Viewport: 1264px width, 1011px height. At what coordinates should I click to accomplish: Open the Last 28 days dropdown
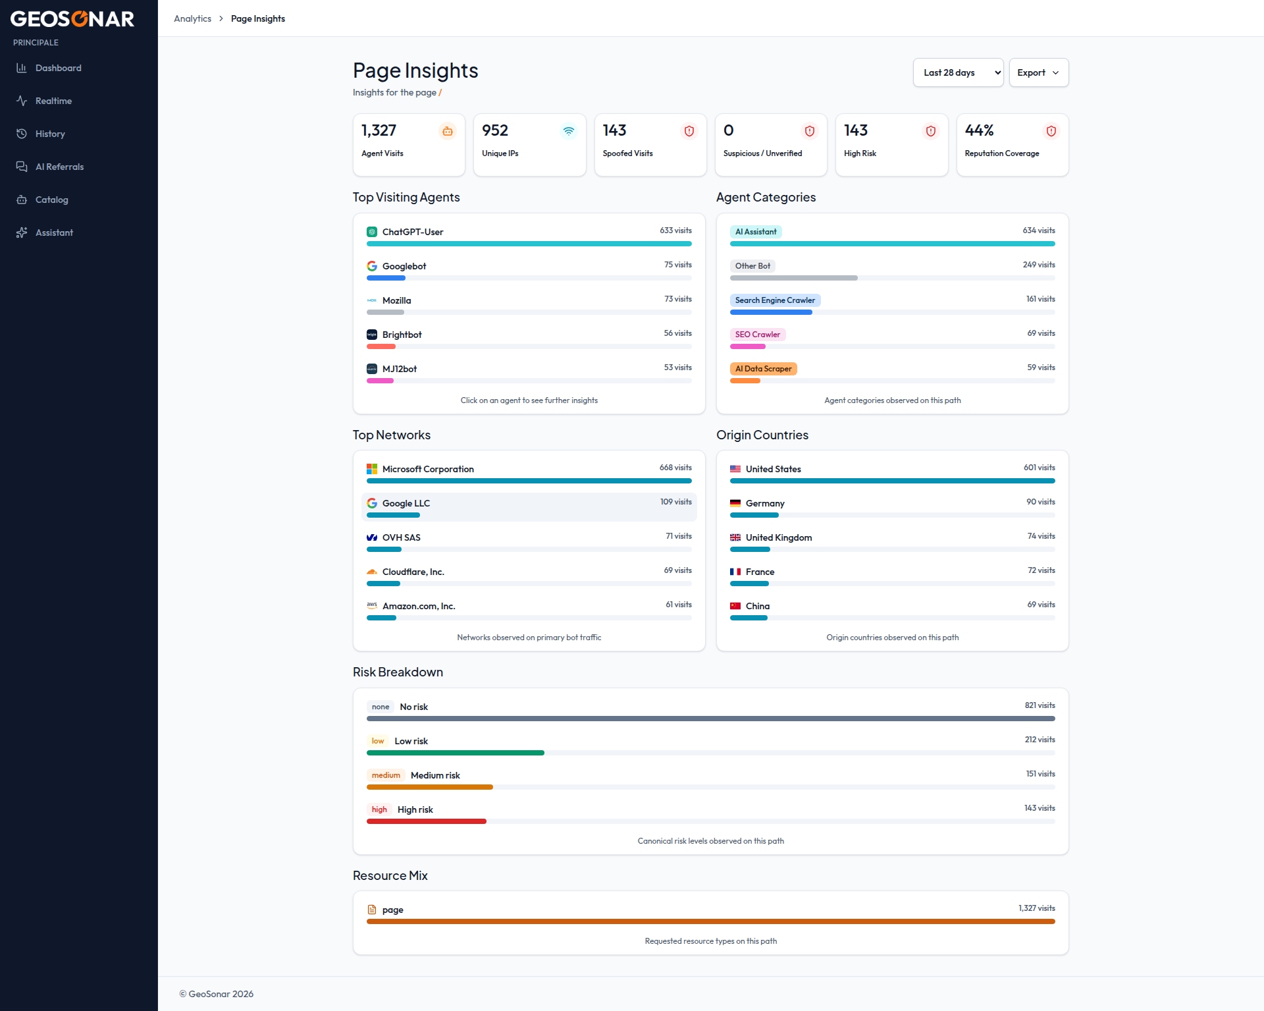click(958, 72)
